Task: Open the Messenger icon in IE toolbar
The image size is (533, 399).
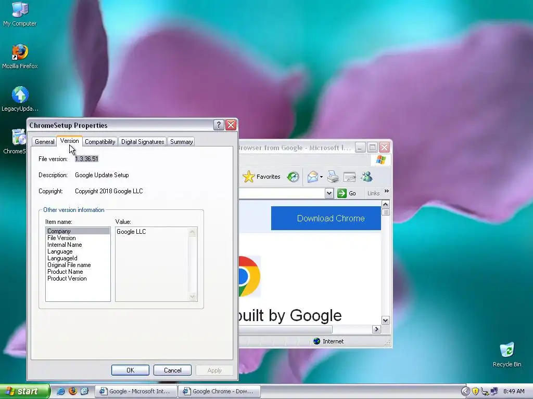Action: pyautogui.click(x=367, y=177)
